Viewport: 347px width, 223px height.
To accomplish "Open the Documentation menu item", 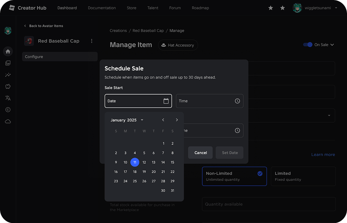I will point(102,8).
